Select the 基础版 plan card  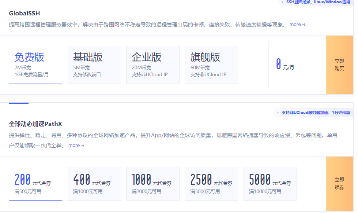pos(94,65)
